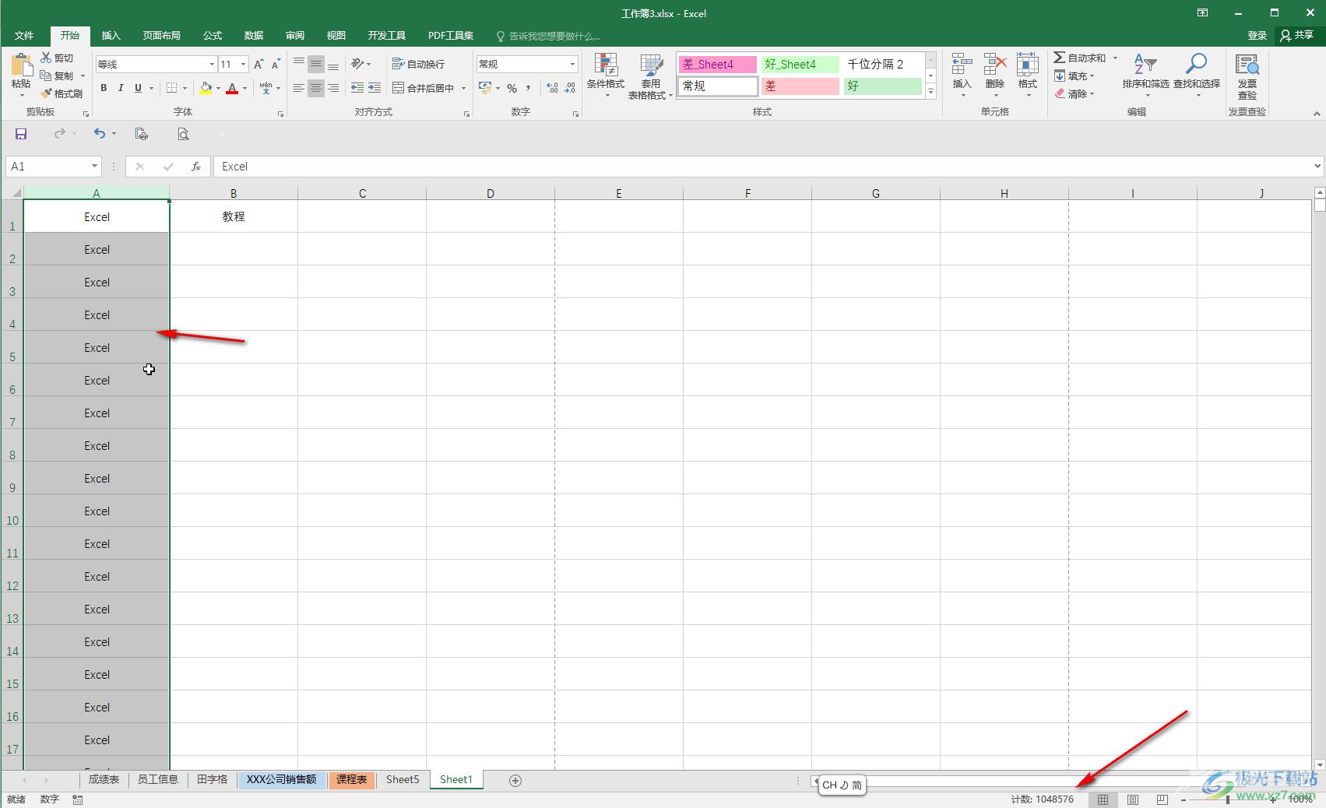Open the font size dropdown
This screenshot has height=808, width=1326.
click(x=244, y=64)
